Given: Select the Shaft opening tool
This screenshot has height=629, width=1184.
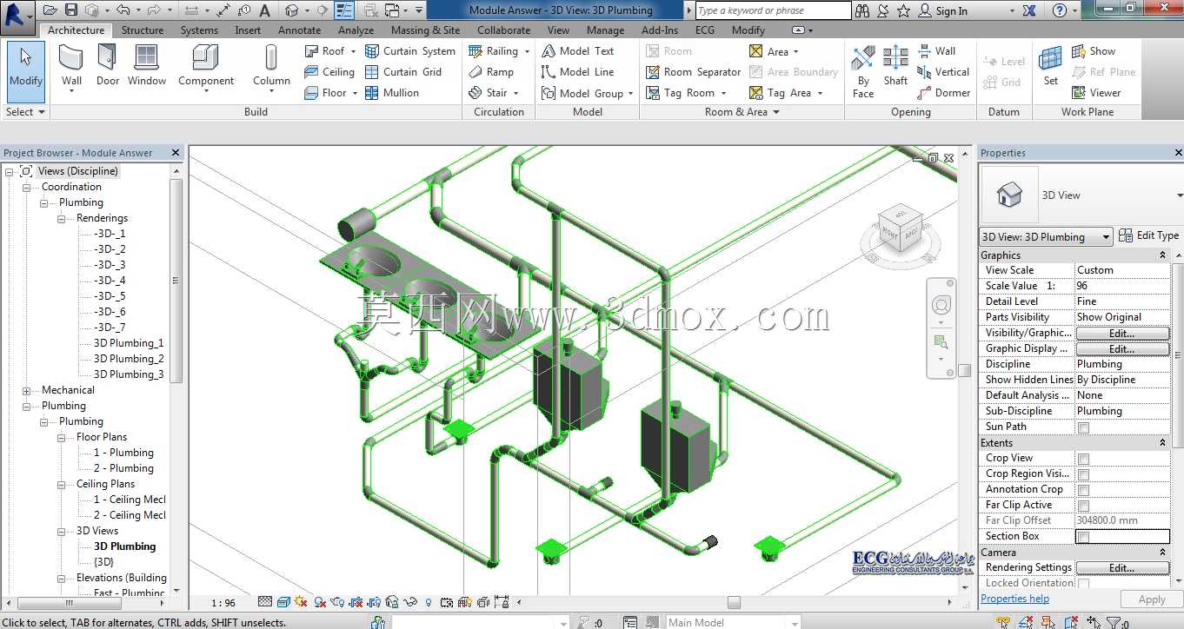Looking at the screenshot, I should click(895, 66).
